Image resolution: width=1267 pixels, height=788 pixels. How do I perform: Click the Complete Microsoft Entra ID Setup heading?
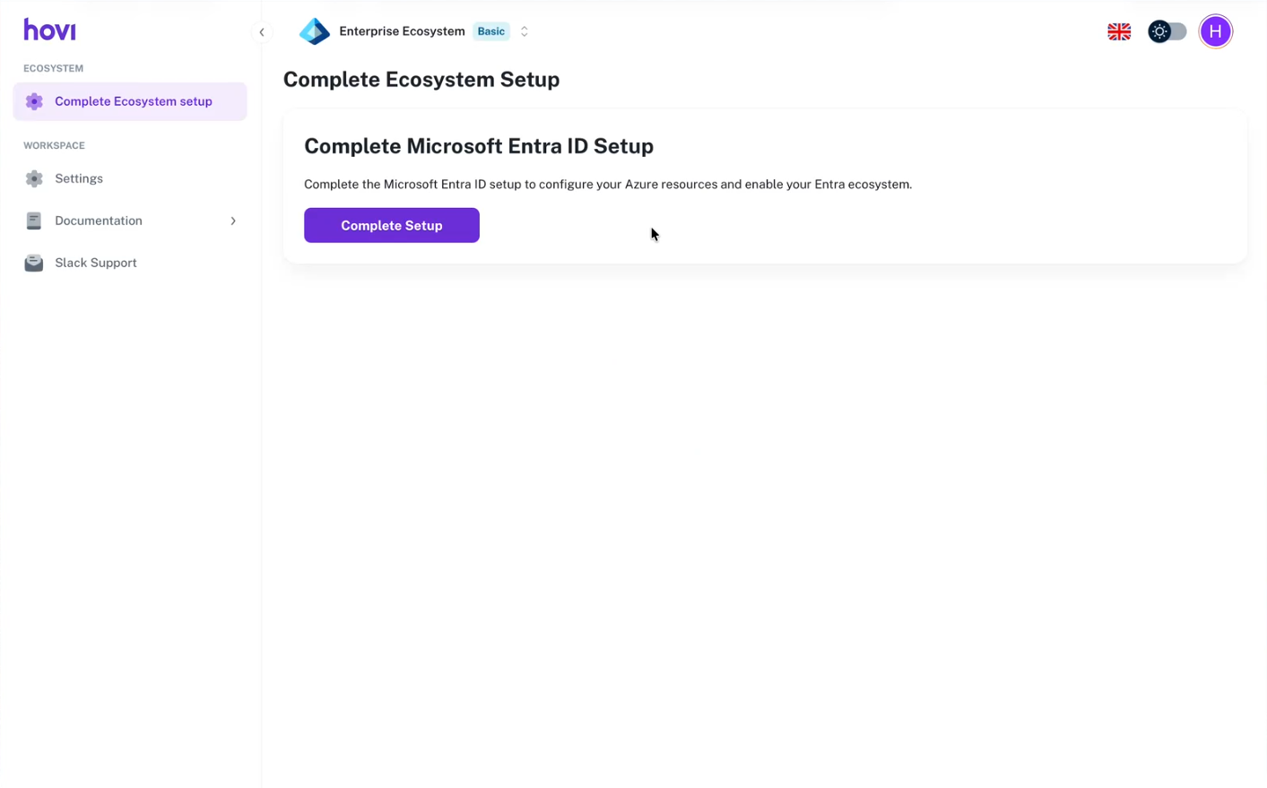pyautogui.click(x=479, y=146)
